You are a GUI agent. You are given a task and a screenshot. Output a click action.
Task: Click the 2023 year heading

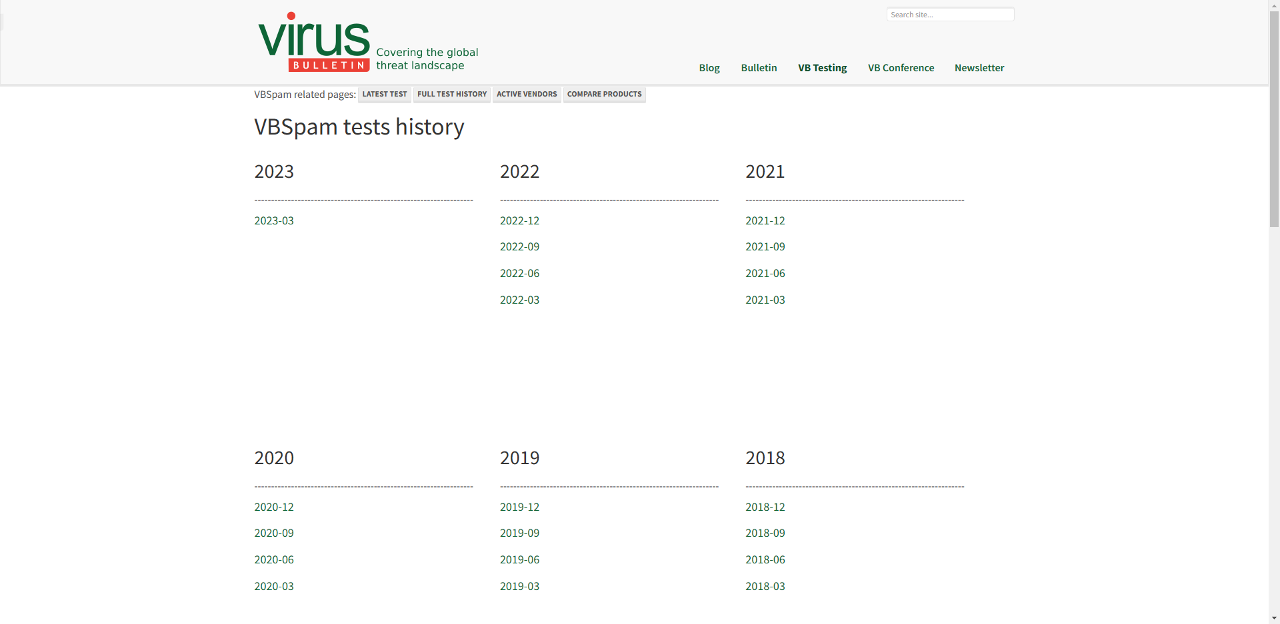274,172
